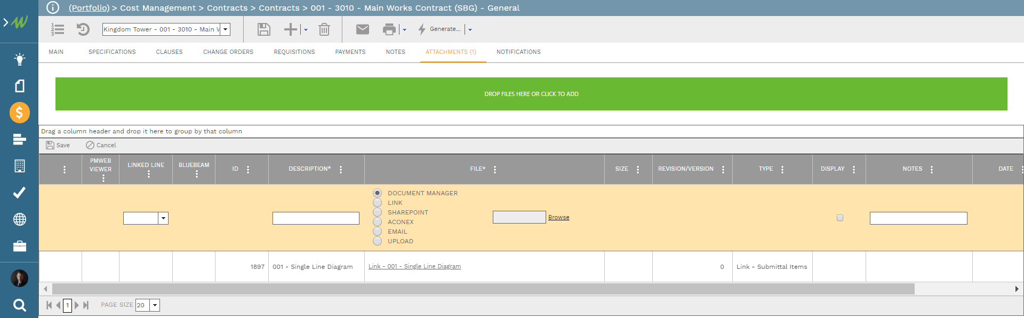Delete record with trash icon
Screen dimensions: 1024x318
(324, 29)
